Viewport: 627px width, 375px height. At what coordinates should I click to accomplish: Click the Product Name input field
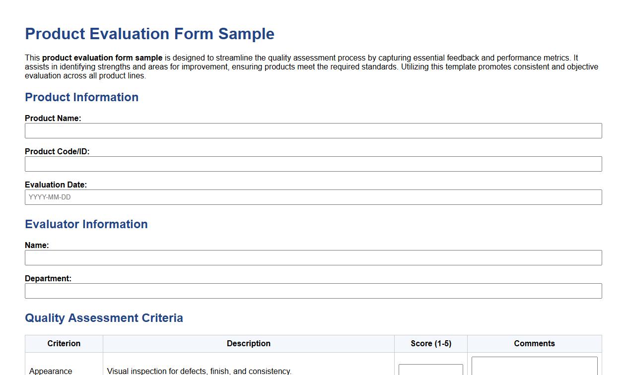click(313, 130)
